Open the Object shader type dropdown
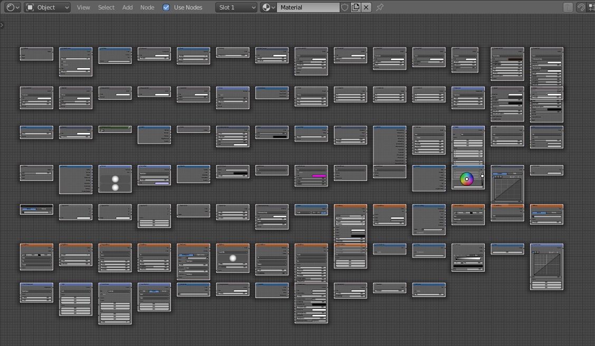595x346 pixels. point(47,7)
